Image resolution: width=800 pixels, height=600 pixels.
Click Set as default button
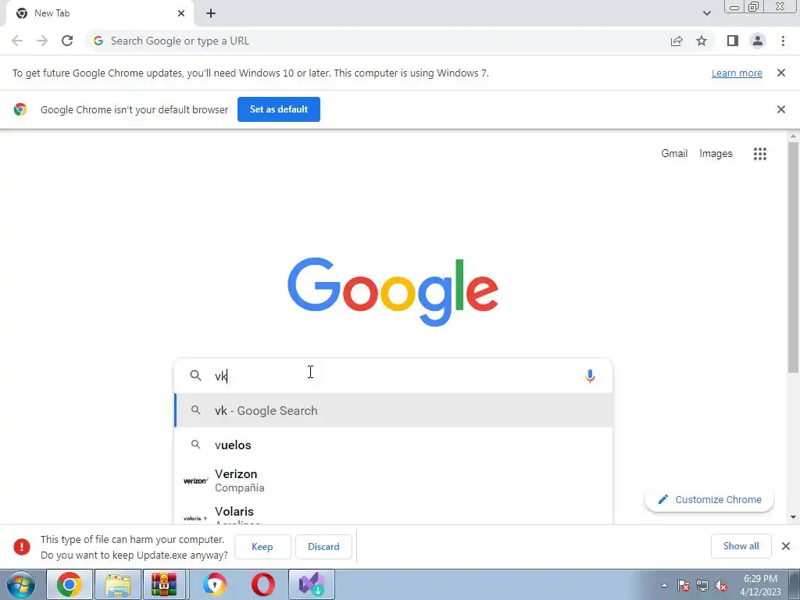coord(279,109)
